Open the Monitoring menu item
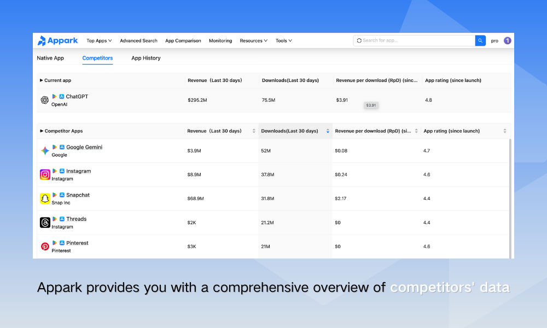The height and width of the screenshot is (328, 547). tap(220, 40)
